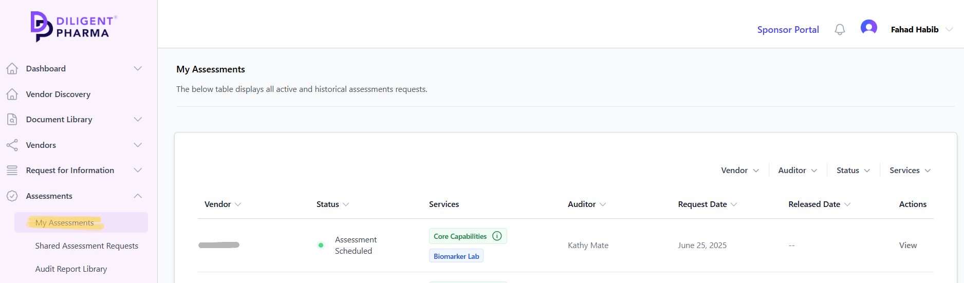Click the Fahad Habib username
Screen dimensions: 964x283
(915, 30)
